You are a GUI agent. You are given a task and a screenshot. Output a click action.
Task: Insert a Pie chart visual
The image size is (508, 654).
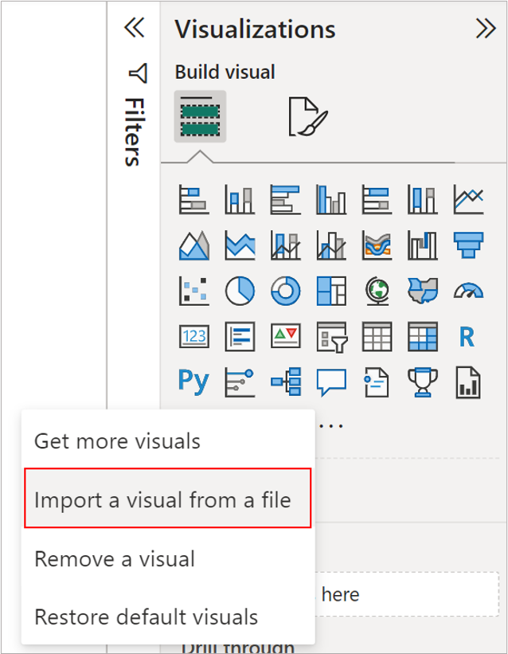pyautogui.click(x=239, y=291)
